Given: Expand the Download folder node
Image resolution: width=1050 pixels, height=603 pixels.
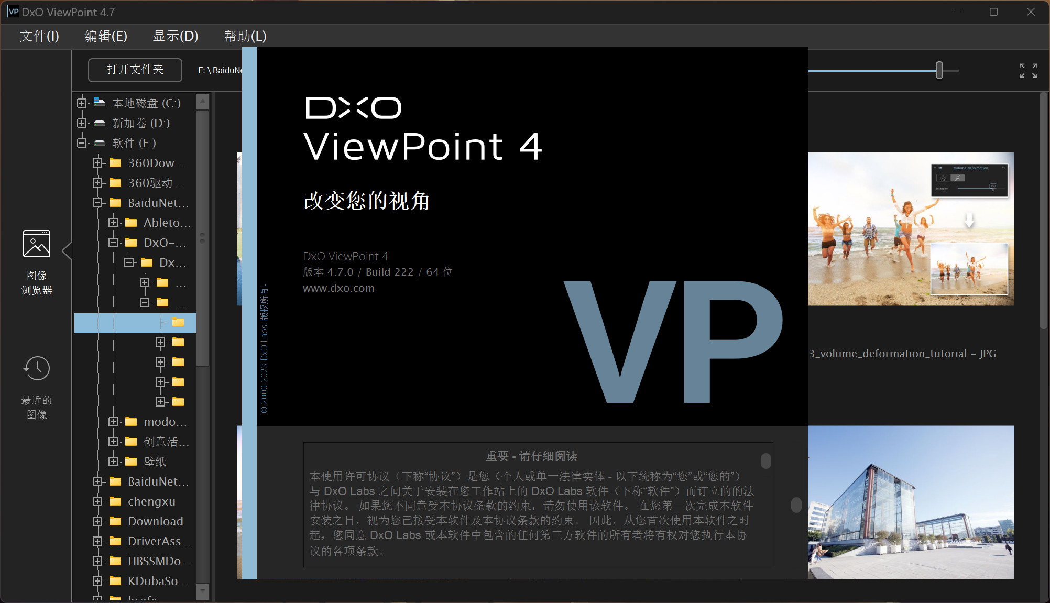Looking at the screenshot, I should coord(97,521).
